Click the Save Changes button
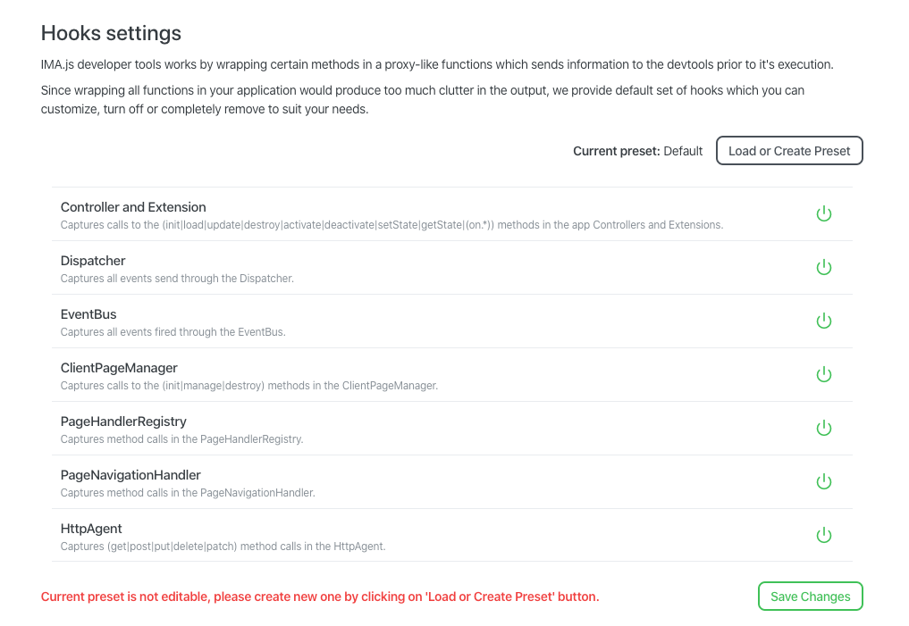909x626 pixels. click(x=810, y=597)
